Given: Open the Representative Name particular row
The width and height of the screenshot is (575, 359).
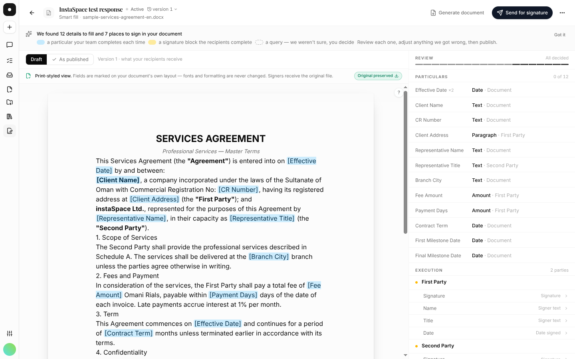Looking at the screenshot, I should [x=492, y=150].
